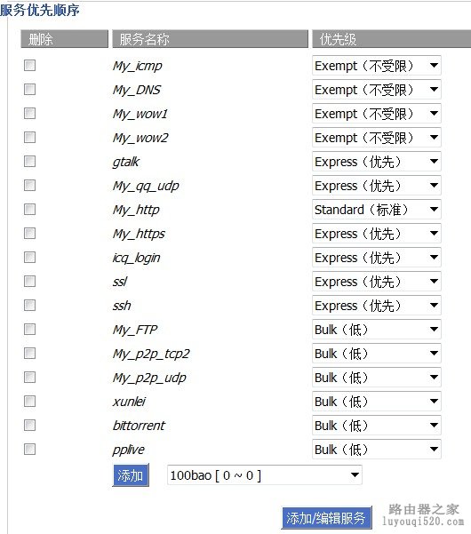Screen dimensions: 471x534
Task: Click the 删除 column header
Action: 64,39
